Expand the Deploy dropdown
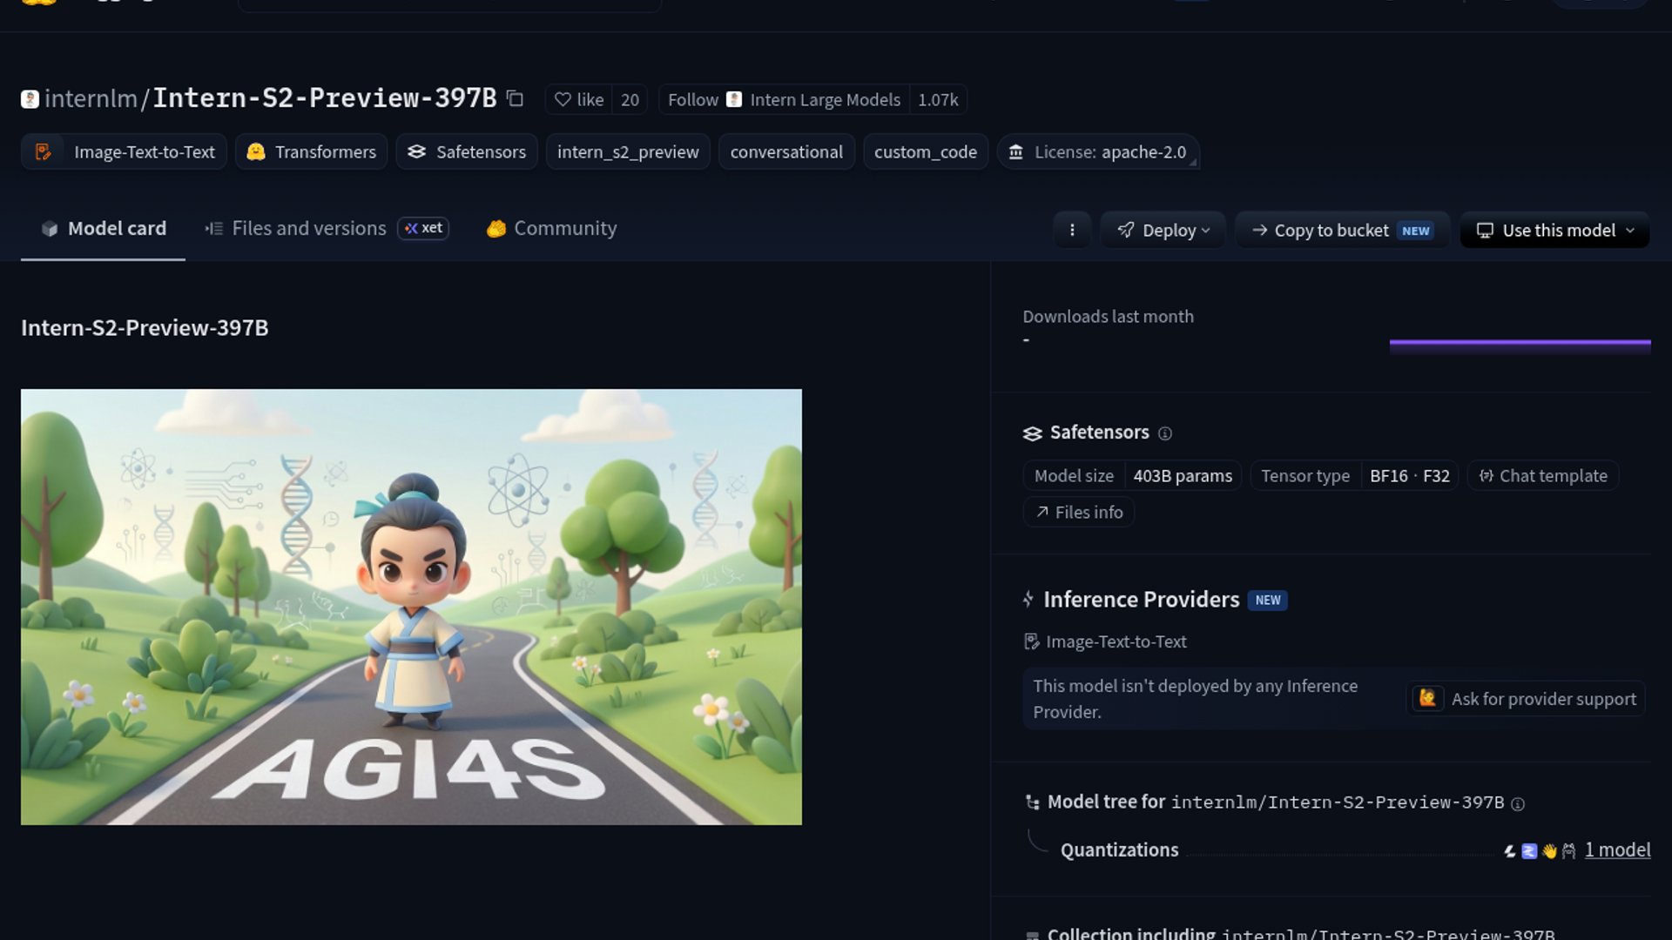This screenshot has height=940, width=1672. 1163,230
